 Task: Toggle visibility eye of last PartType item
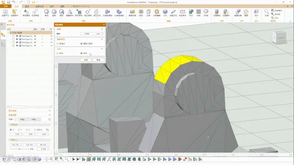coord(17,45)
